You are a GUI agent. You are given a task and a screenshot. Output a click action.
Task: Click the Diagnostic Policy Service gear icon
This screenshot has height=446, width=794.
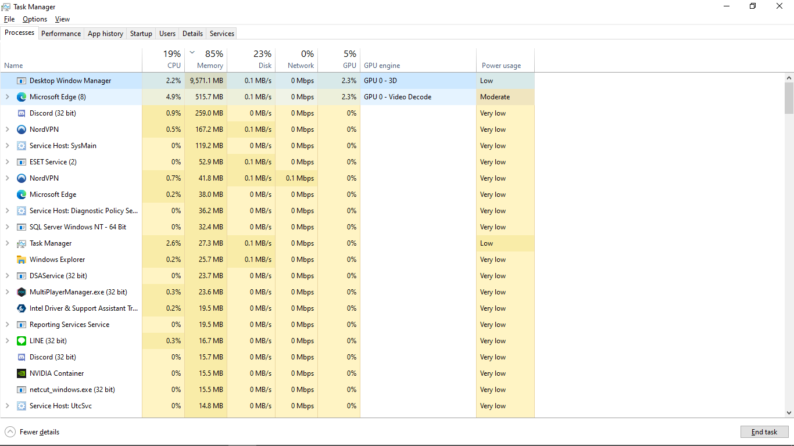click(22, 211)
